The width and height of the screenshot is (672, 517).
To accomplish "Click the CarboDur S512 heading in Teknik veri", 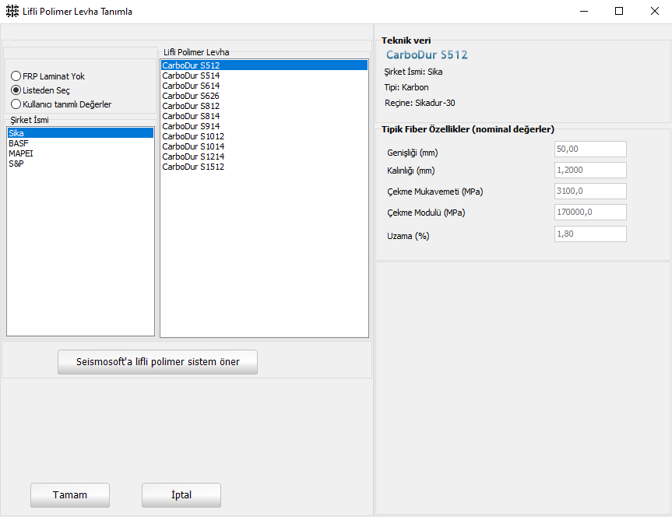I will (x=427, y=55).
